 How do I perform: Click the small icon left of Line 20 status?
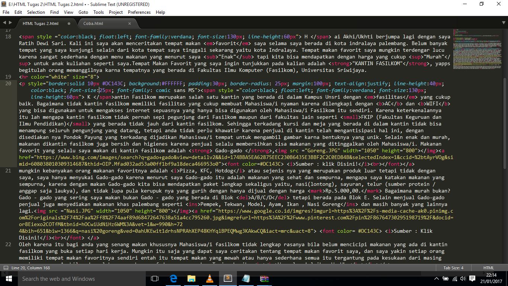[x=5, y=267]
